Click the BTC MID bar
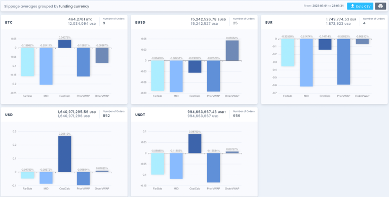 pos(46,66)
